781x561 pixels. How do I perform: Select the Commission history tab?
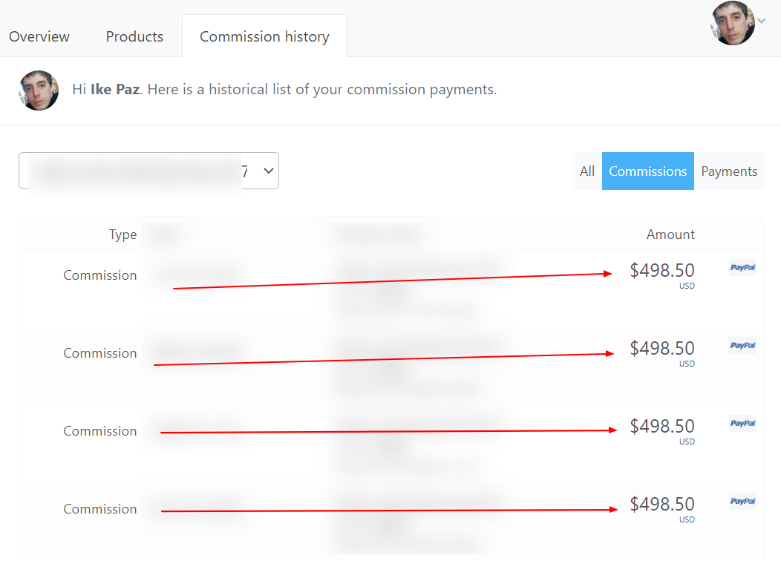(264, 36)
